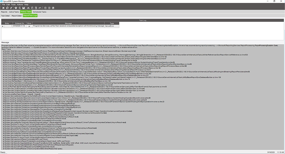Image resolution: width=285 pixels, height=154 pixels.
Task: Switch to the Active Tasks tab
Action: click(14, 12)
